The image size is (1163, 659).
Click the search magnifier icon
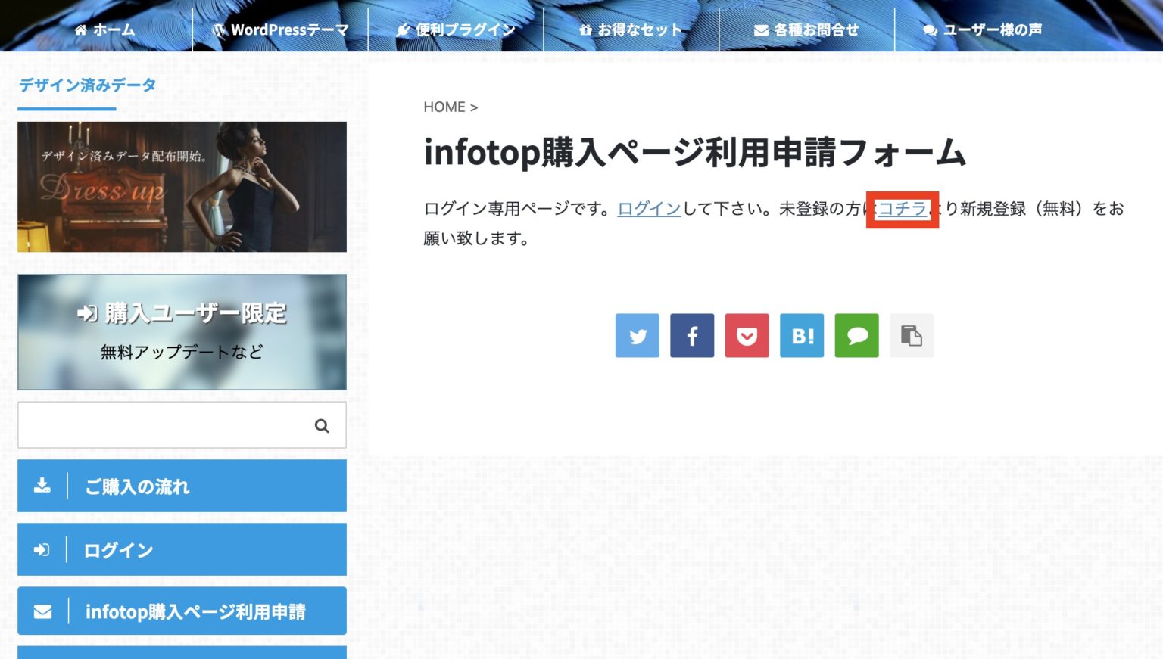click(x=322, y=424)
